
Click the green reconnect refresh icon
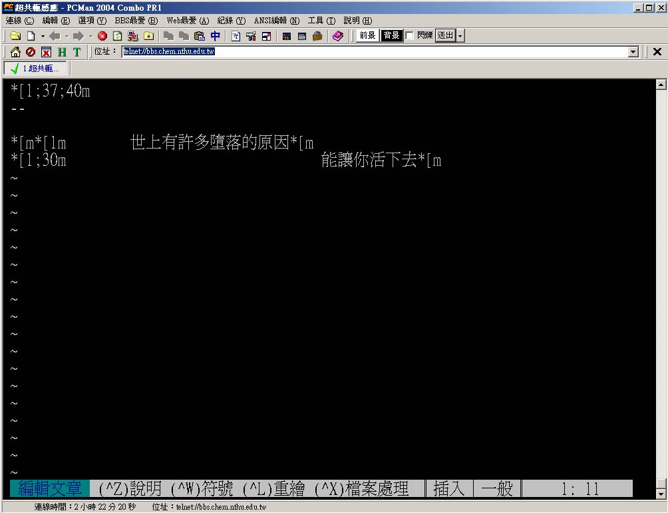click(118, 36)
